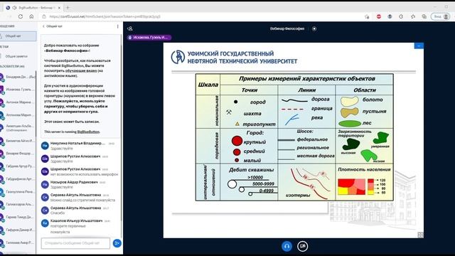Send the chat message with blue arrow
Image resolution: width=455 pixels, height=256 pixels.
coord(117,243)
